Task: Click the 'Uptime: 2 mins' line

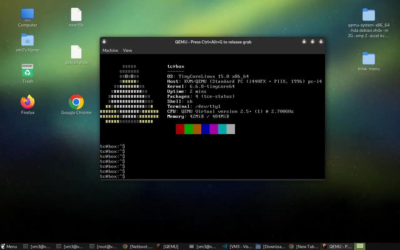Action: click(x=187, y=91)
